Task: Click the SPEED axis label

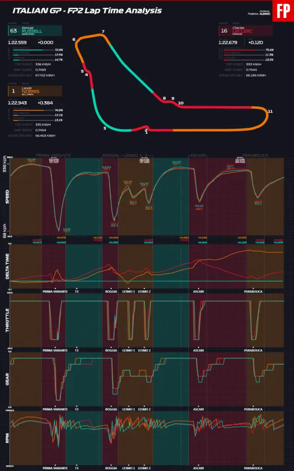Action: [x=6, y=197]
